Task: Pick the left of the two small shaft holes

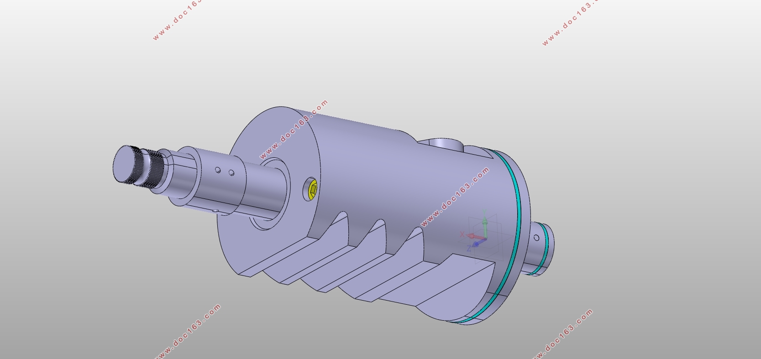Action: [218, 170]
